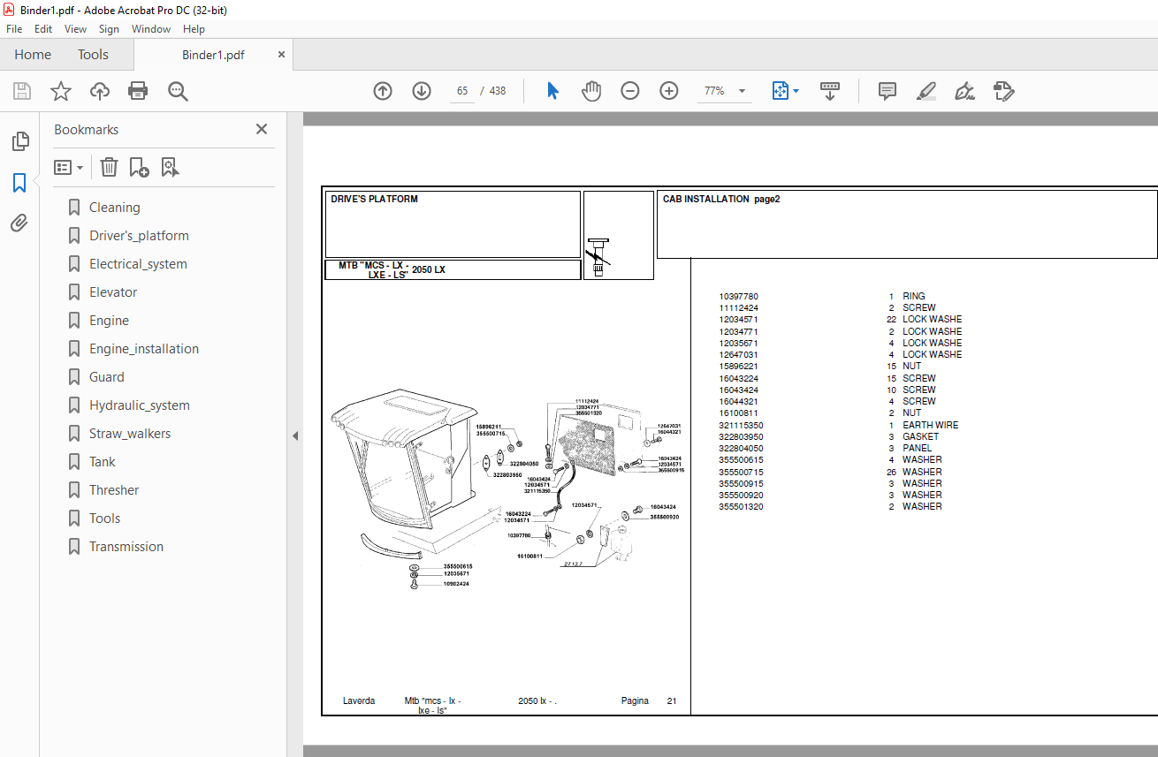
Task: Open the Find text magnifier tool
Action: [178, 91]
